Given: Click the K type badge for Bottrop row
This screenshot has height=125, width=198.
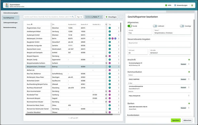Looking at the screenshot, I should pyautogui.click(x=110, y=67).
